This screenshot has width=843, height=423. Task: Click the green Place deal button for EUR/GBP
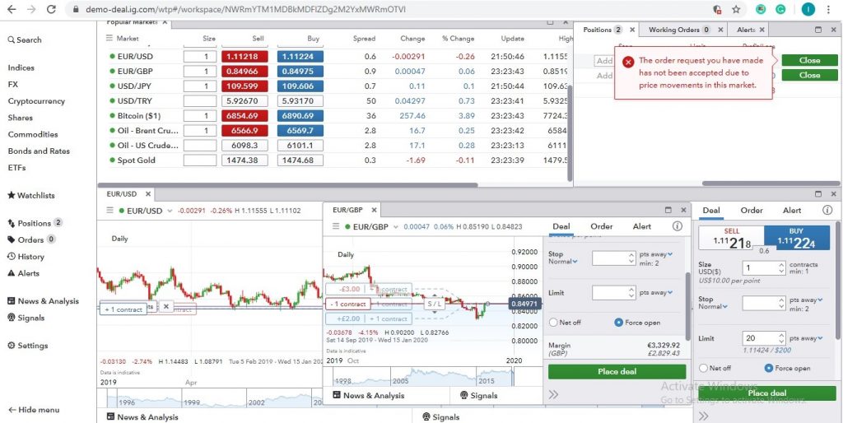[x=617, y=371]
